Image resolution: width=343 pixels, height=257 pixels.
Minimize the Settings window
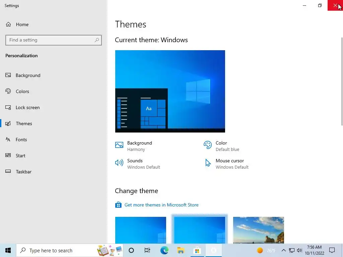(x=304, y=5)
